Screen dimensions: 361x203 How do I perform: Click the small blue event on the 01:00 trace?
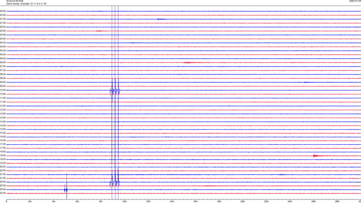(x=161, y=19)
